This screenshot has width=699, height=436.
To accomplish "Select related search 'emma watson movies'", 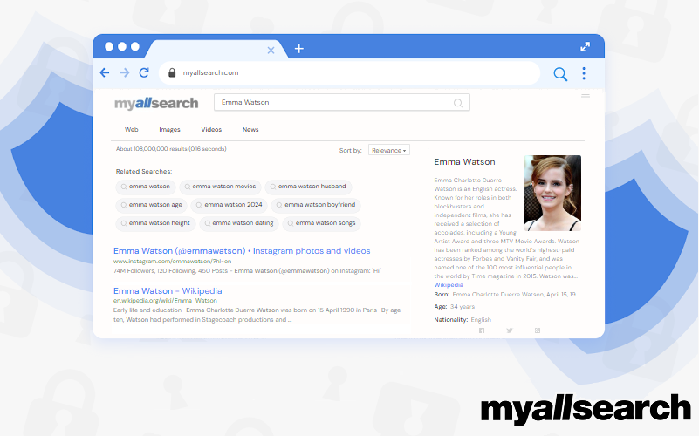I will (220, 187).
